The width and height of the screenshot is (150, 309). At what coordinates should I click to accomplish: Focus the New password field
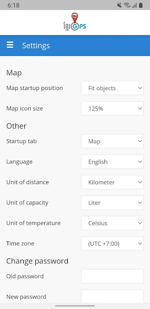(x=112, y=296)
